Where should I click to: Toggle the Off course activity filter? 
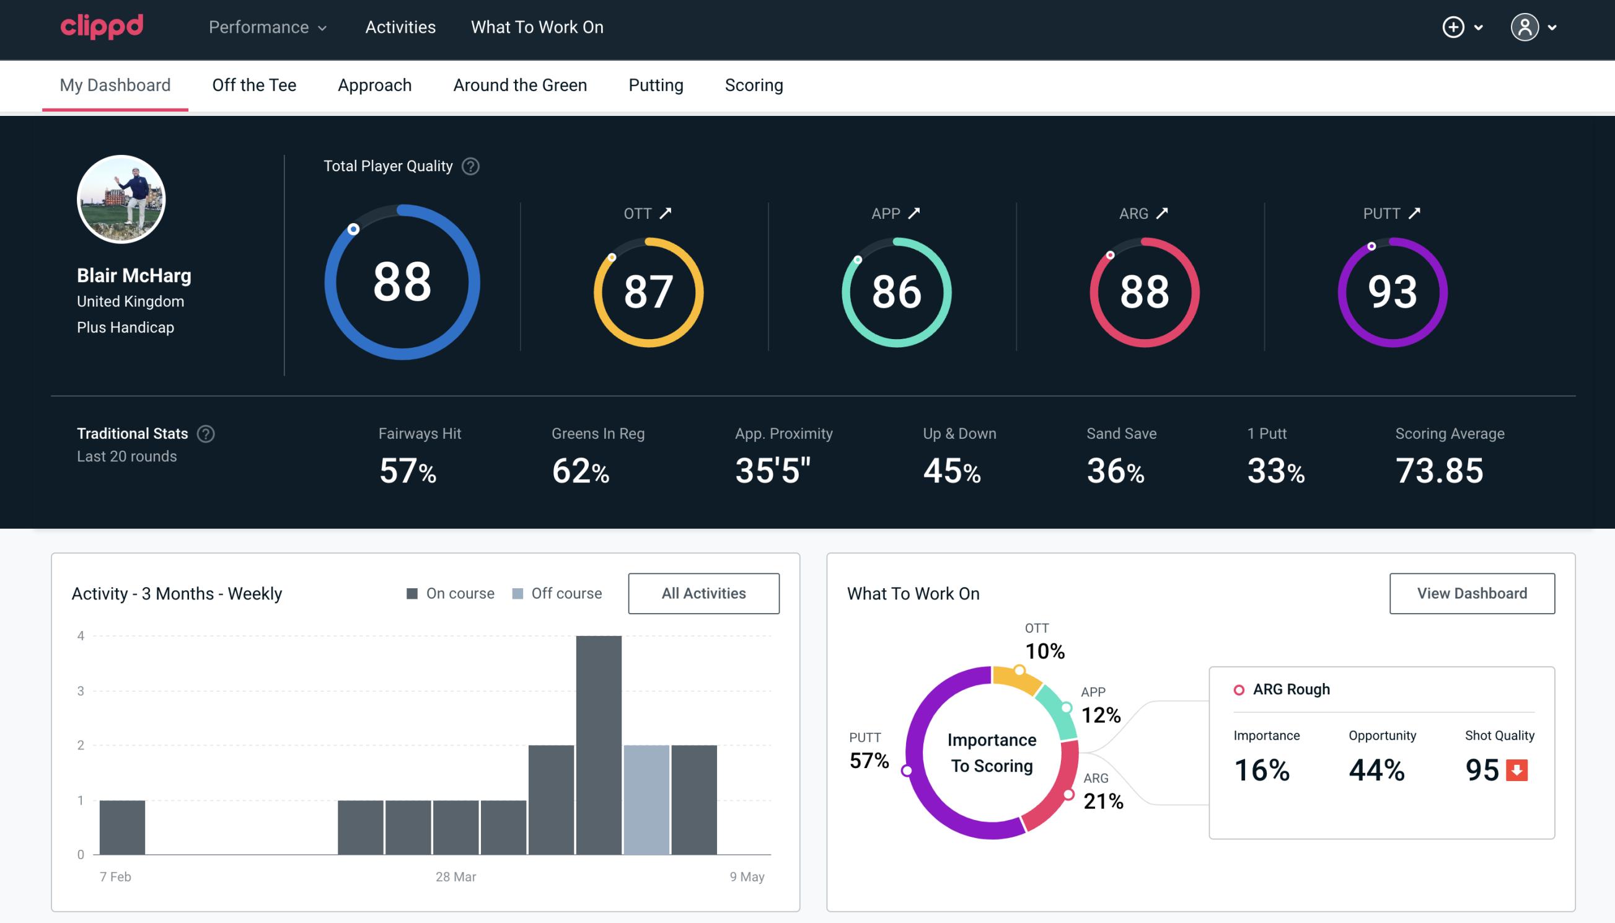click(x=555, y=593)
